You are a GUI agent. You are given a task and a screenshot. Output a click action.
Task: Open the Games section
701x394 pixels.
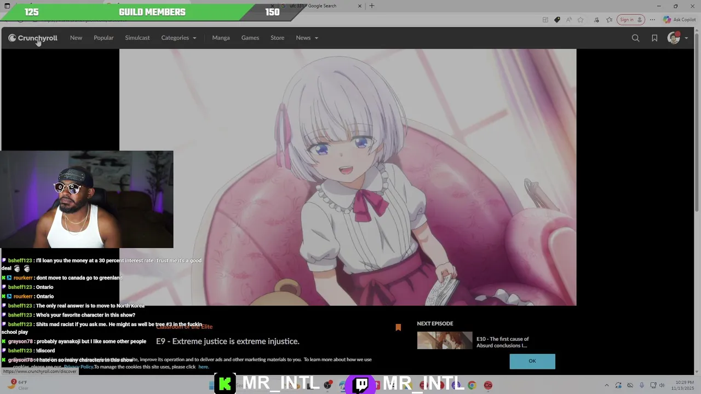point(250,38)
